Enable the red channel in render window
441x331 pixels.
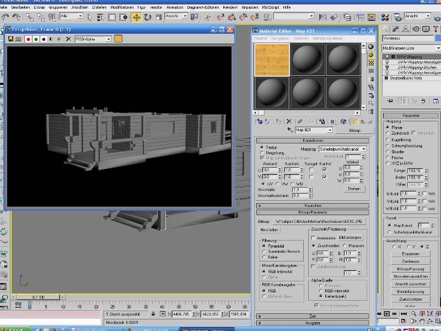click(x=27, y=39)
